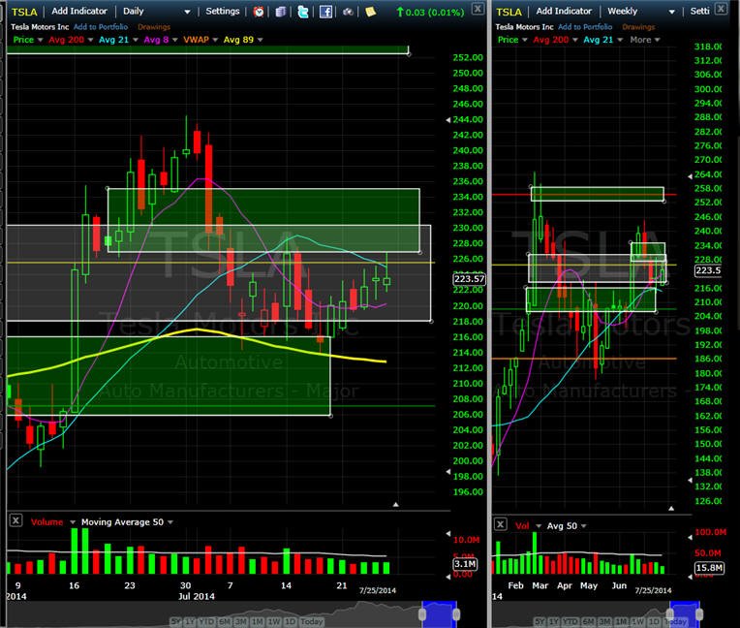Add a sticky note with yellow note icon
The width and height of the screenshot is (740, 628).
point(370,12)
